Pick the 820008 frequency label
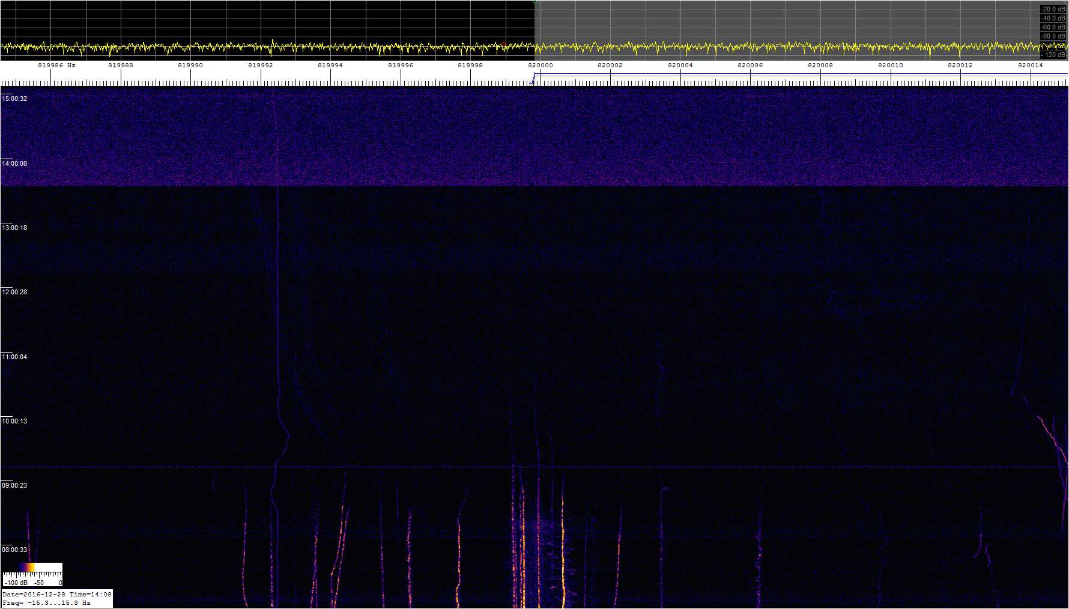This screenshot has height=609, width=1069. (x=820, y=65)
